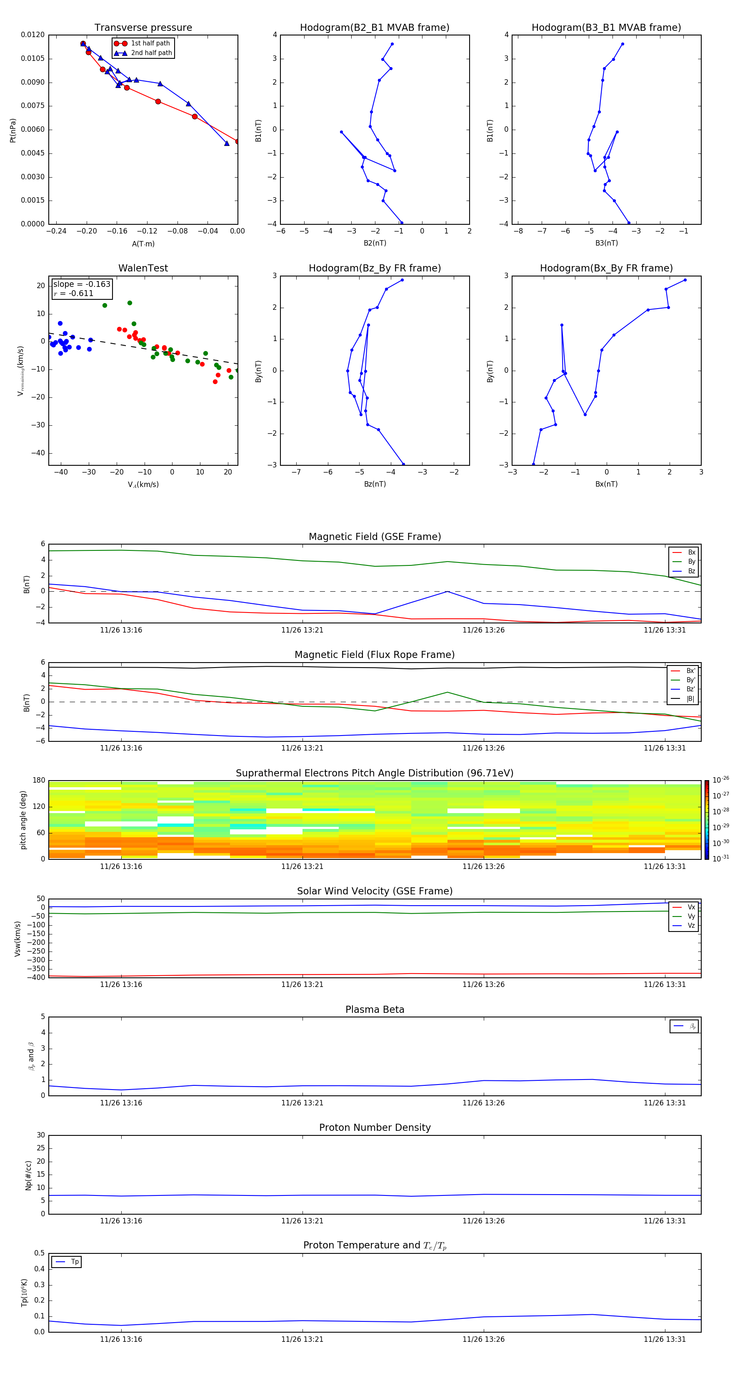Click the 'V_remaining(km/s)' y-axis label
Viewport: 750px width, 1376px height.
[x=21, y=371]
